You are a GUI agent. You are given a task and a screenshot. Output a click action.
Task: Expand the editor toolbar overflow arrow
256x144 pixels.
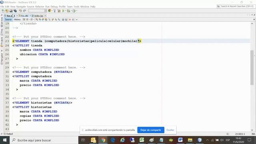coord(76,20)
